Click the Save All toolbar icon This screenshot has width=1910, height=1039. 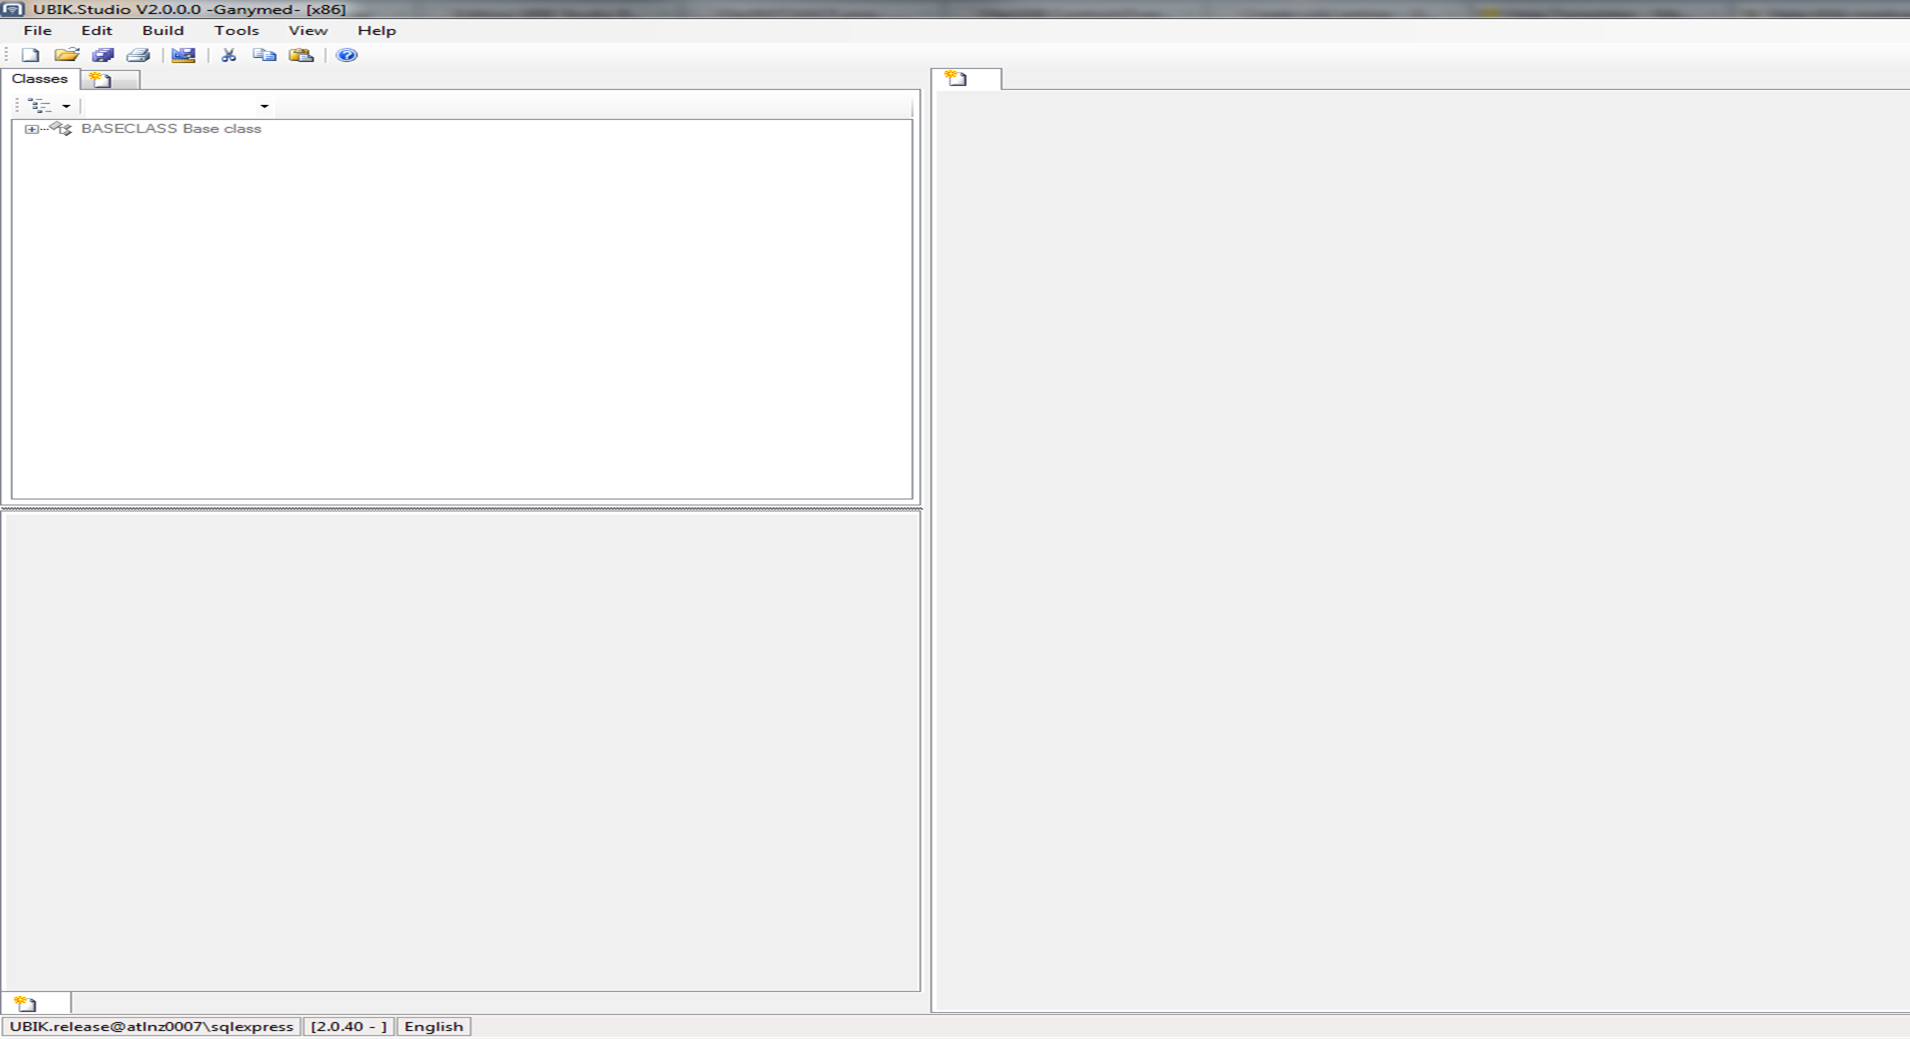click(102, 55)
